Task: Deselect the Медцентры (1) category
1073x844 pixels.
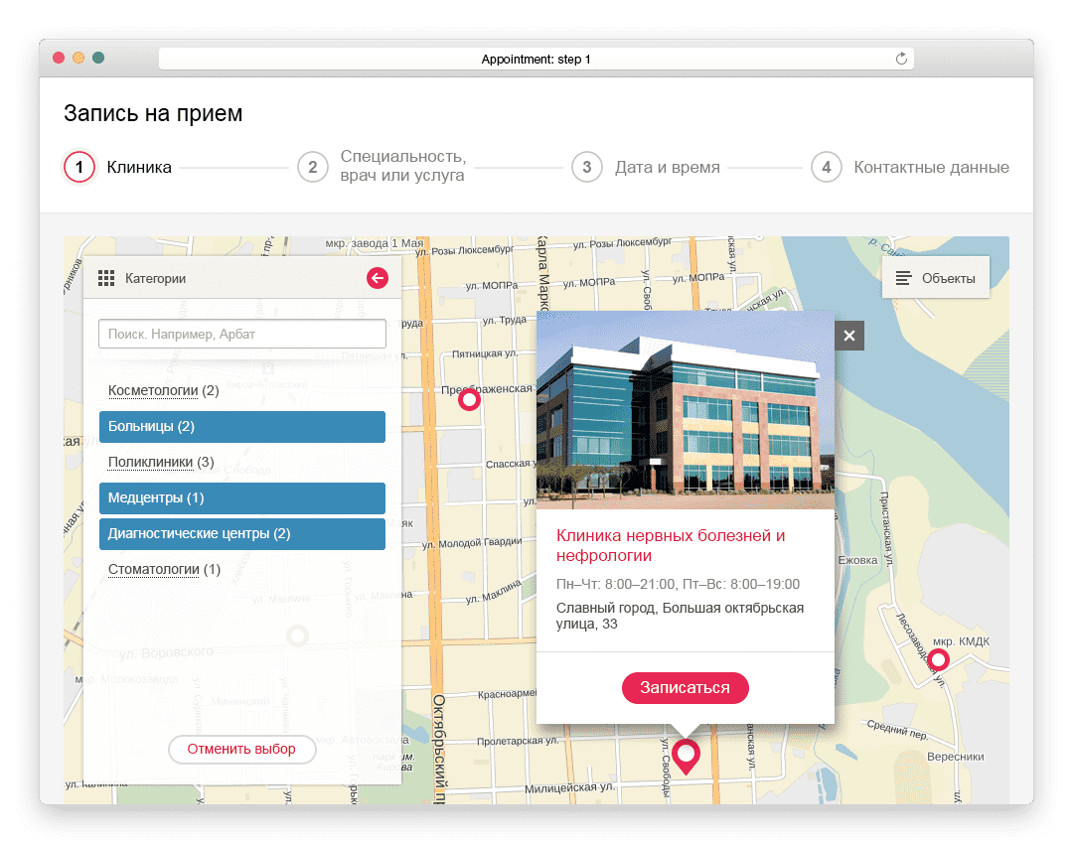Action: [x=242, y=497]
